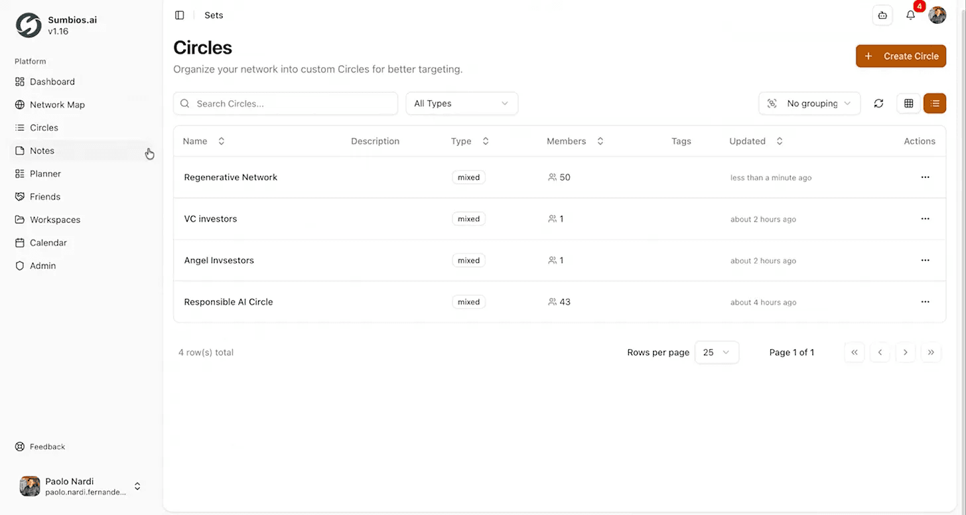
Task: Open Rows per page dropdown
Action: coord(717,352)
